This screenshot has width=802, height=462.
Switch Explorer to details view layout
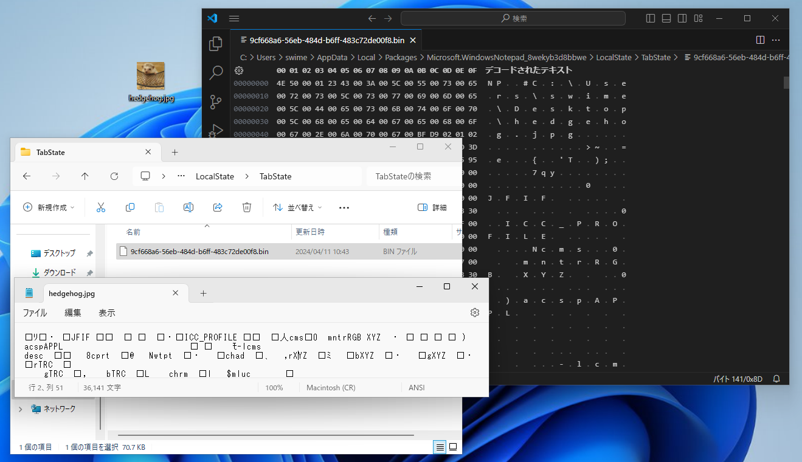[x=440, y=447]
